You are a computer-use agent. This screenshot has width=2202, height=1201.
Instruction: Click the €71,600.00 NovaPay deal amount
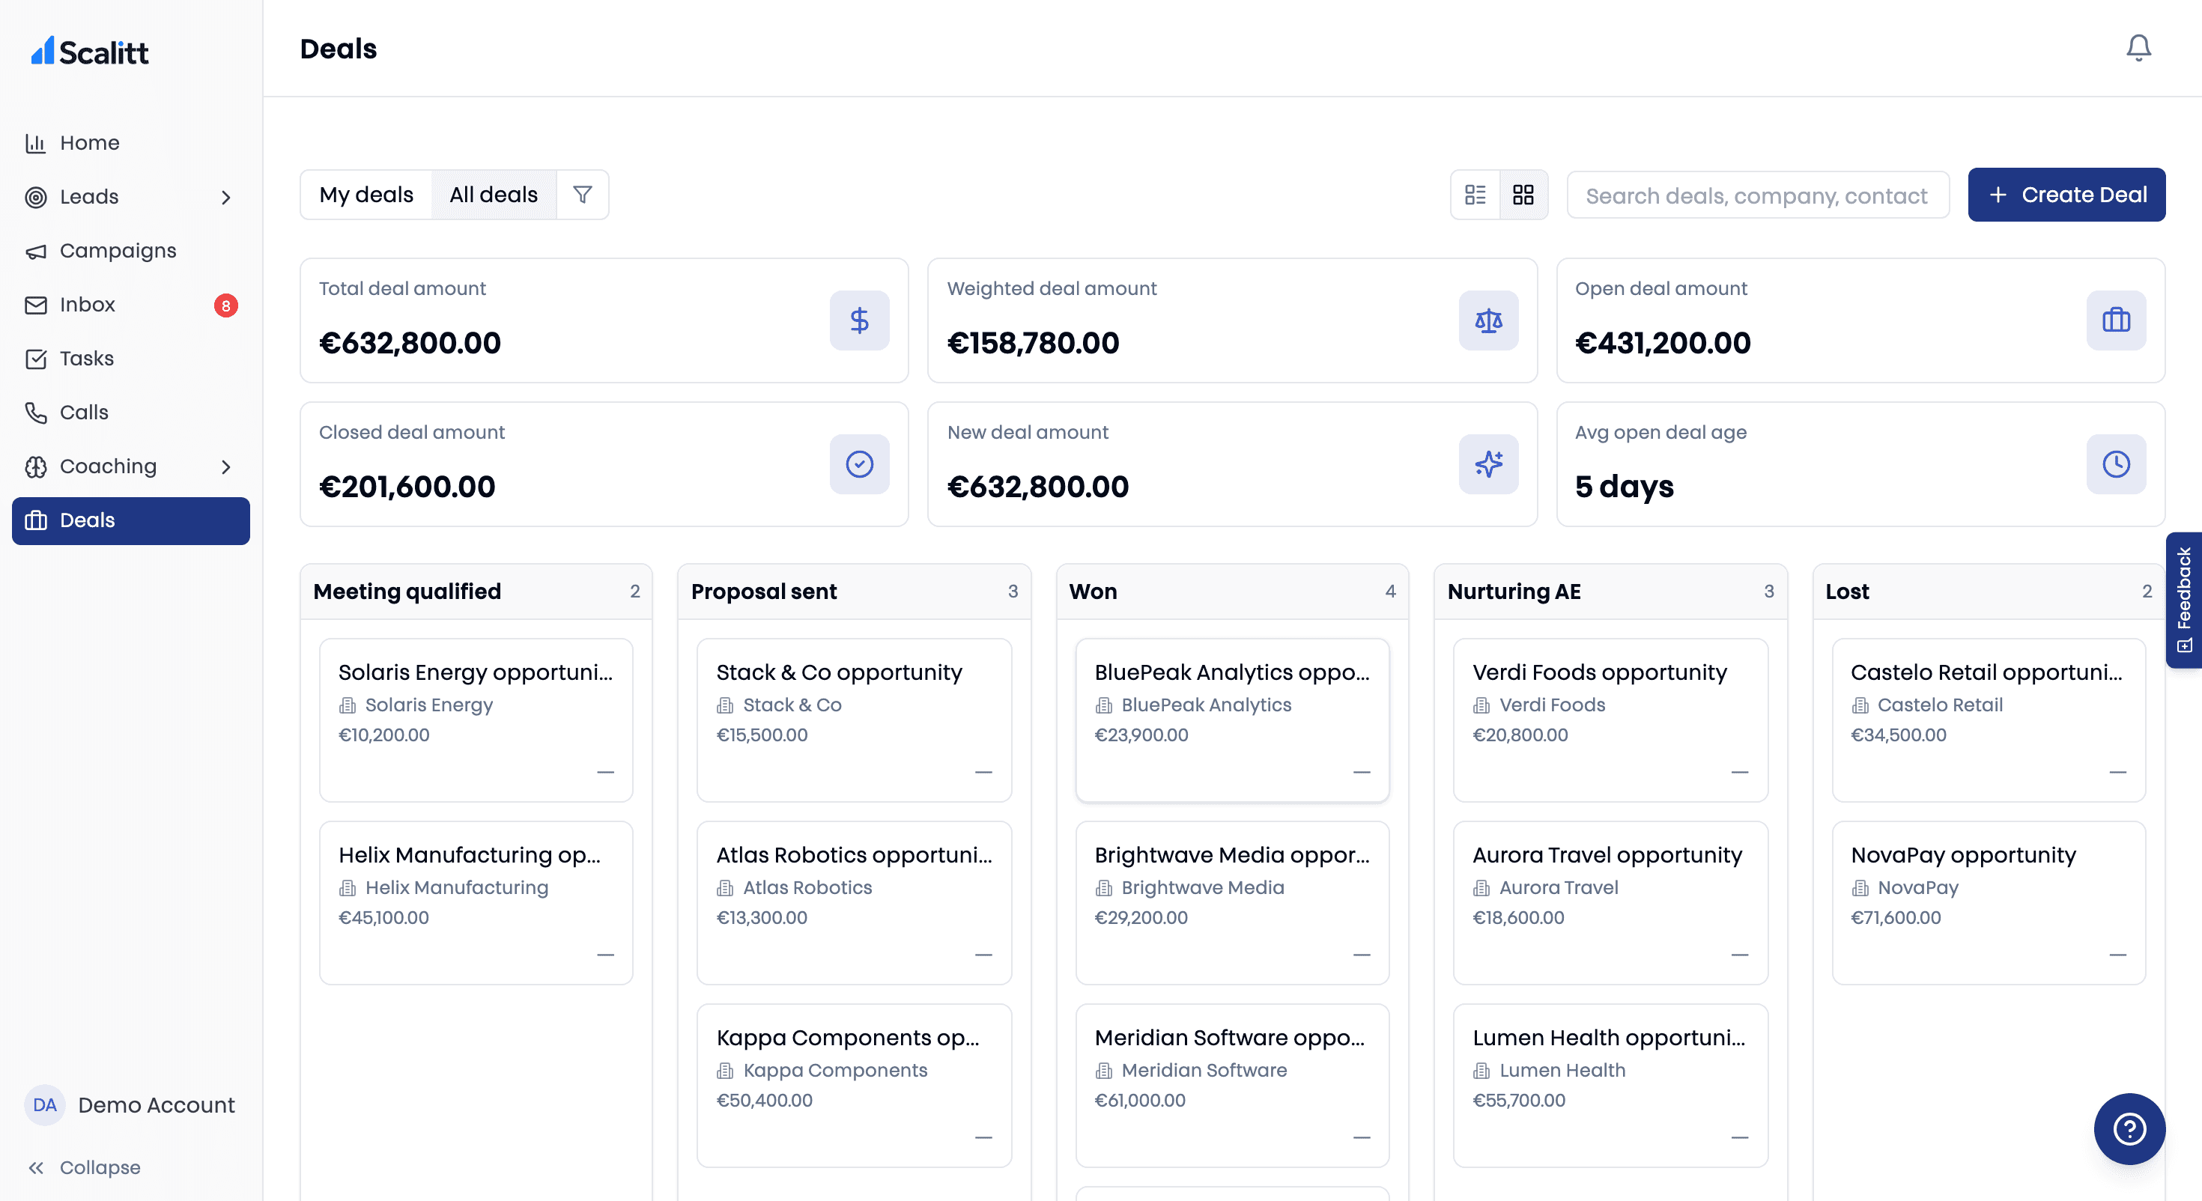click(x=1895, y=918)
